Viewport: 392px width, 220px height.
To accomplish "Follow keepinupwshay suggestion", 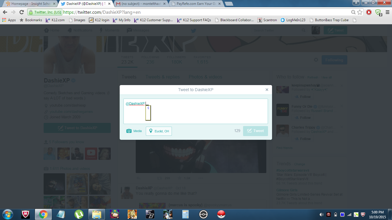I will click(x=303, y=97).
